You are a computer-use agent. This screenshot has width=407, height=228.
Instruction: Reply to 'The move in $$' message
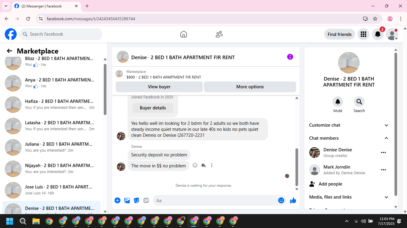click(x=203, y=165)
